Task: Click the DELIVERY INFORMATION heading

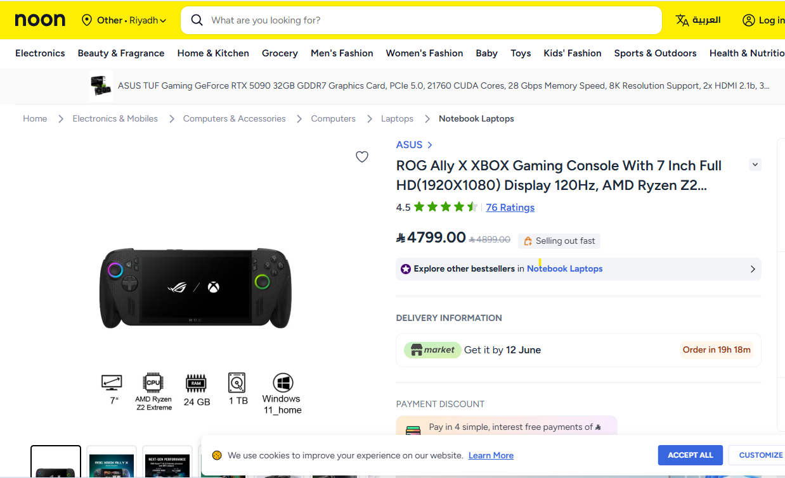Action: pyautogui.click(x=449, y=318)
